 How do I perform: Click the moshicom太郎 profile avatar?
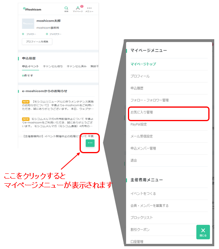click(x=28, y=24)
